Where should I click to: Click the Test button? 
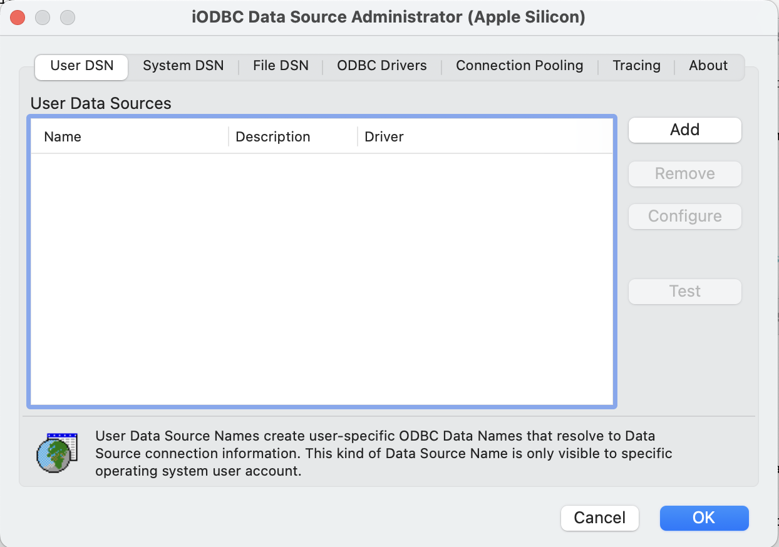(x=684, y=292)
